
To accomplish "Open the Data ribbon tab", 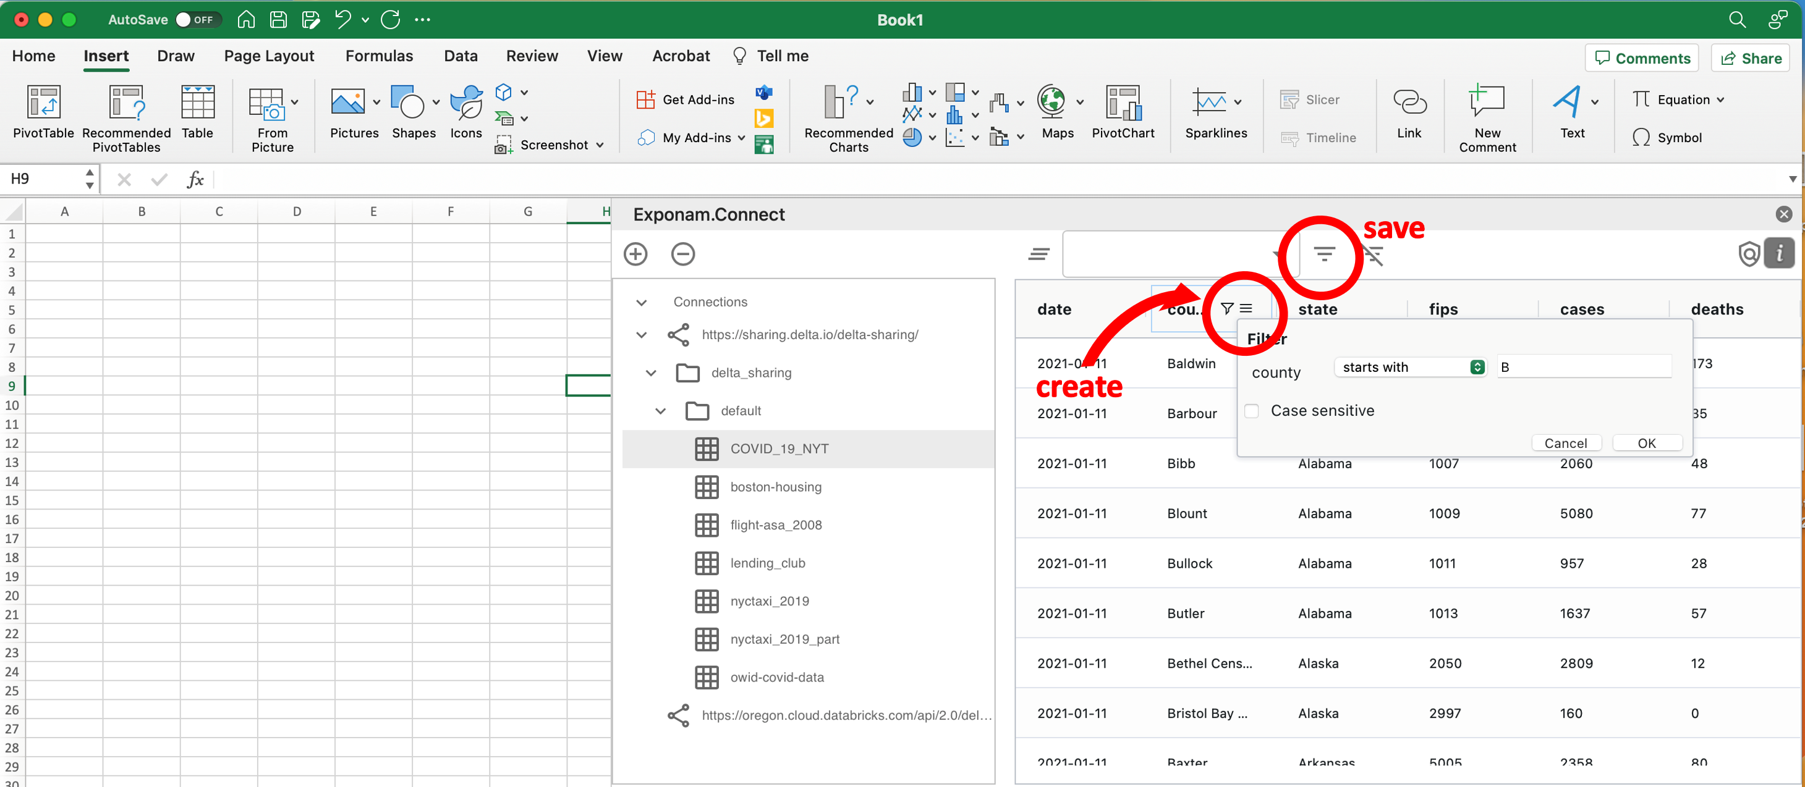I will (461, 56).
